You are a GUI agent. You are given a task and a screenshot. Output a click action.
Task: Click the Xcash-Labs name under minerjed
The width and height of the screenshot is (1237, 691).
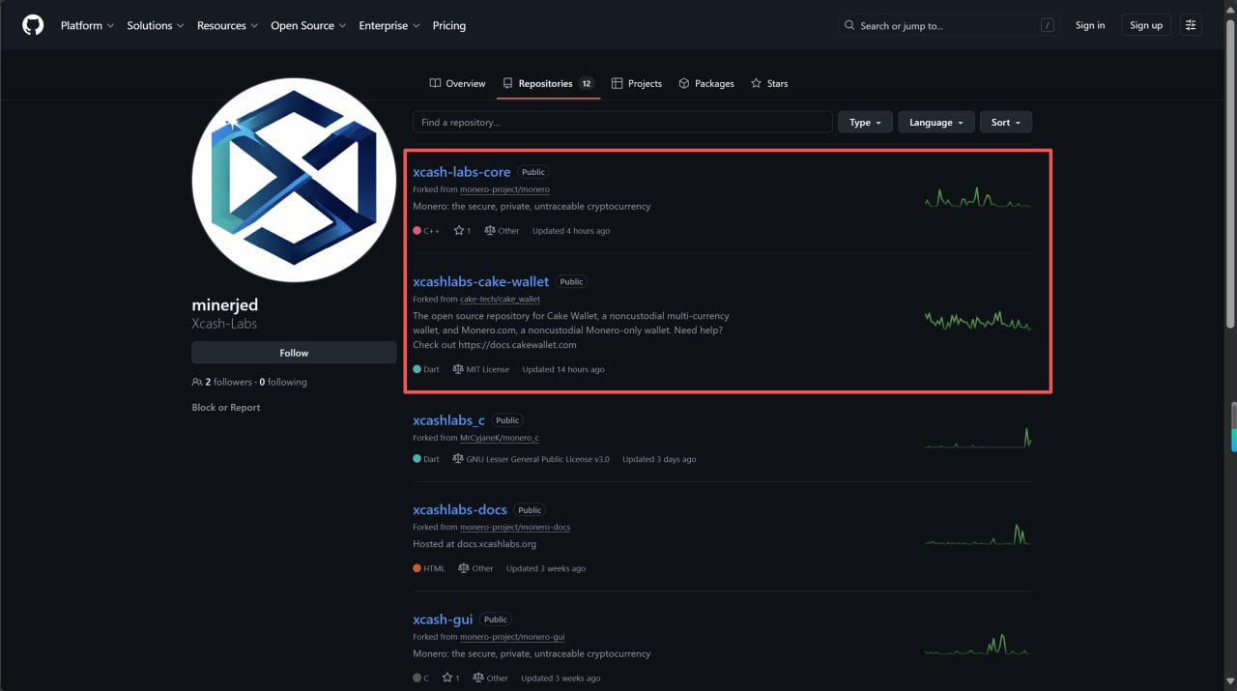click(224, 324)
